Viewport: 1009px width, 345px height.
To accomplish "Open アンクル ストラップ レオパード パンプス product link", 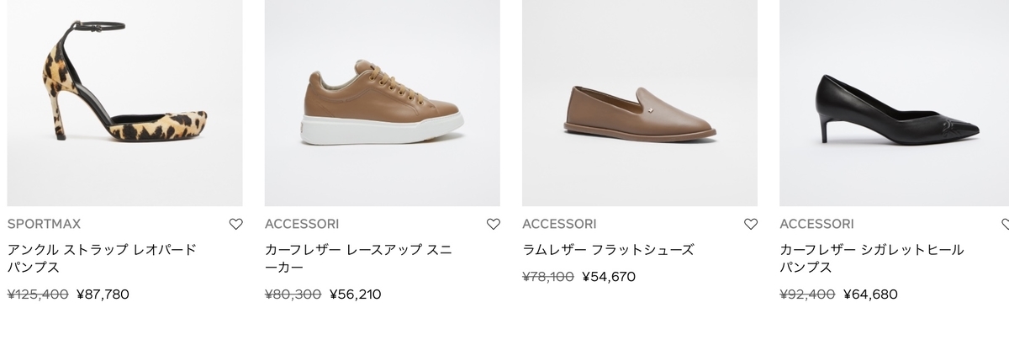I will (x=102, y=258).
